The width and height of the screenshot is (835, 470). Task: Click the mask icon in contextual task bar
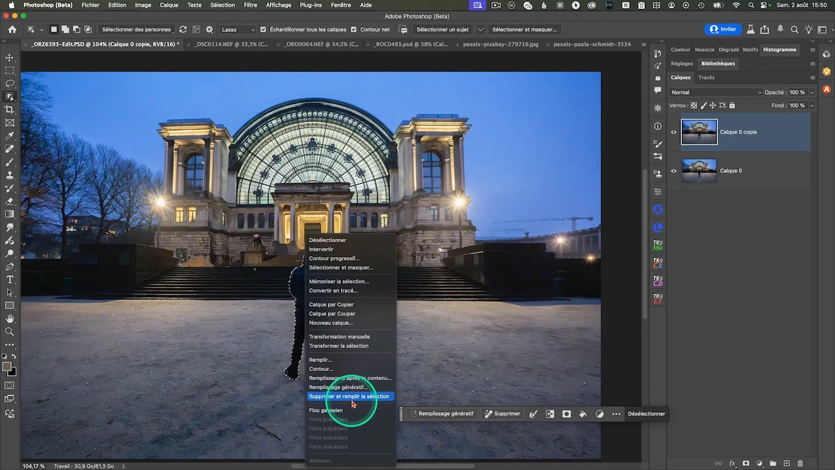click(566, 414)
